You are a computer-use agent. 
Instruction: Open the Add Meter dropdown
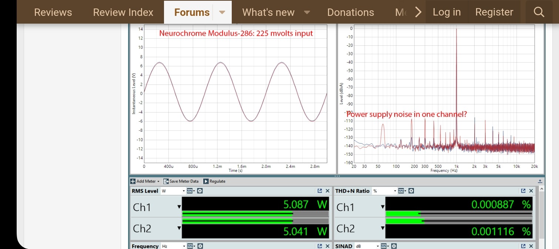145,181
